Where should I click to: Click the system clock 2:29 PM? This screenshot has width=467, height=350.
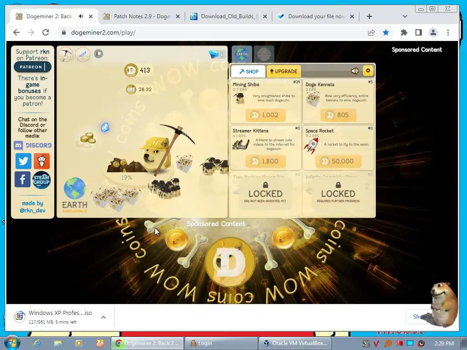[x=444, y=343]
